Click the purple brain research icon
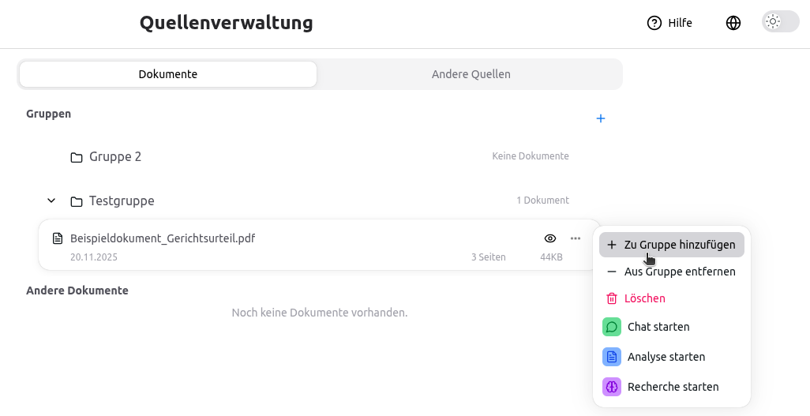This screenshot has height=416, width=810. 612,387
